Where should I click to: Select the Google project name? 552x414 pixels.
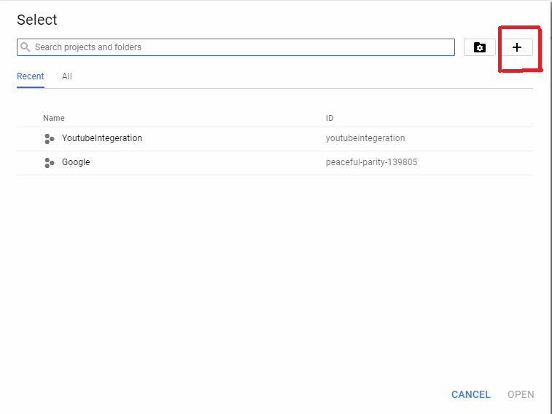76,162
